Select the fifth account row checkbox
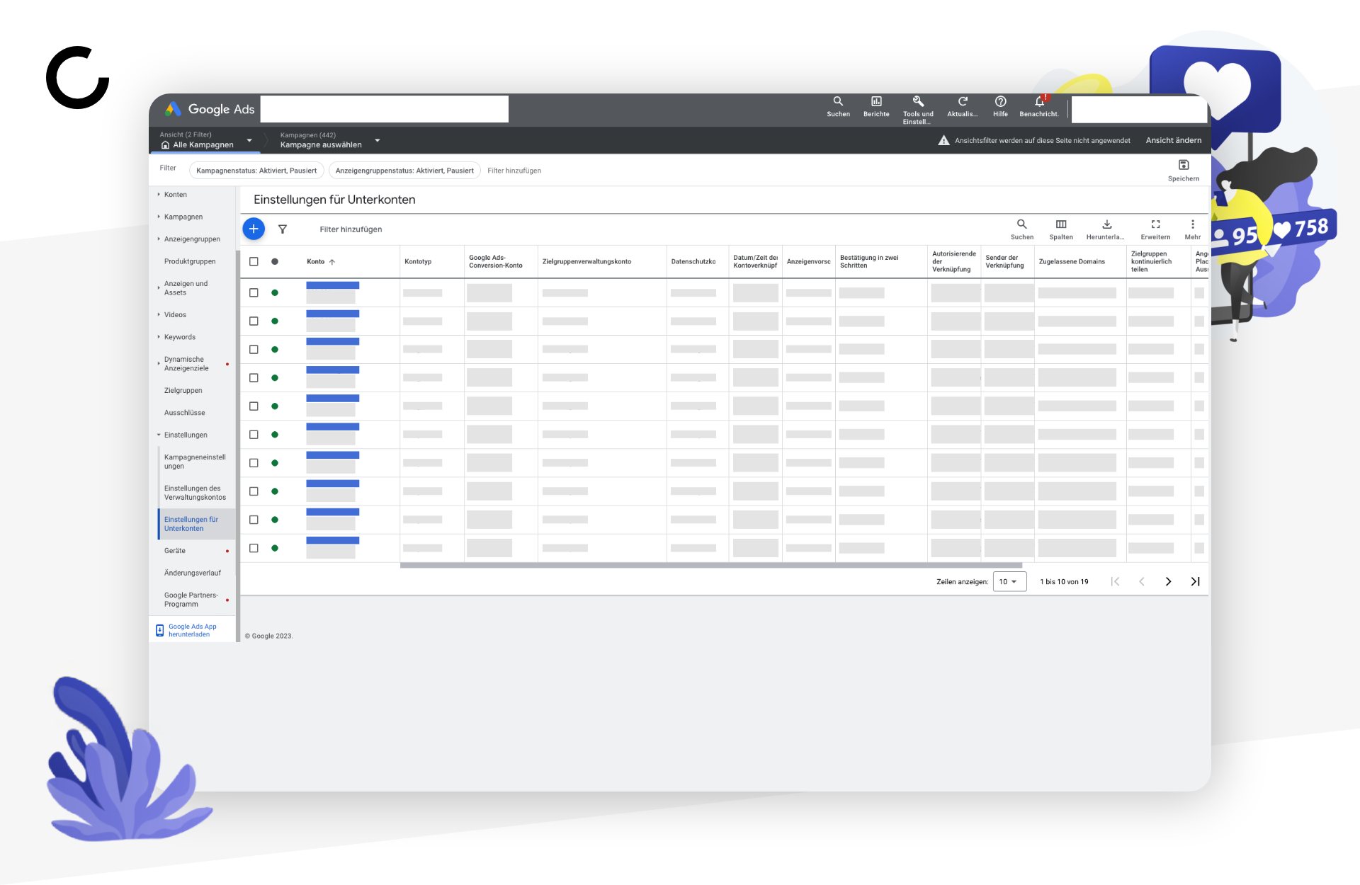Screen dimensions: 1360x885 click(x=254, y=406)
